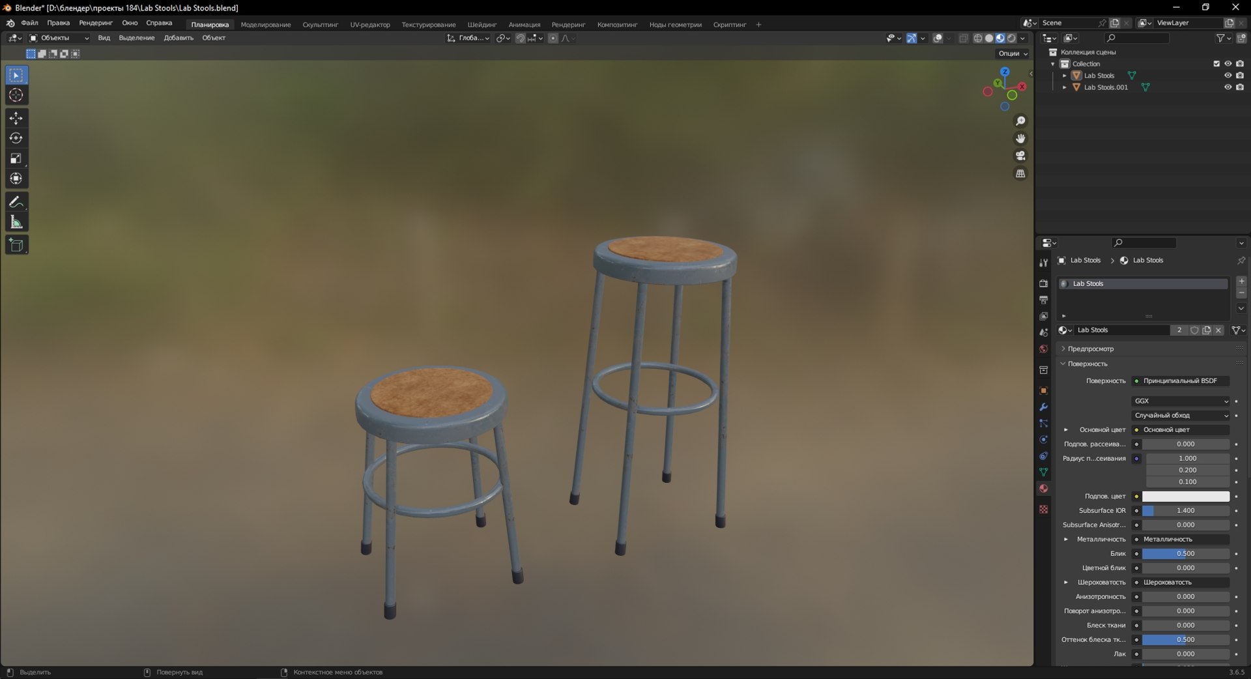Viewport: 1251px width, 679px height.
Task: Click the zoom magnifier viewport icon
Action: tap(1020, 121)
